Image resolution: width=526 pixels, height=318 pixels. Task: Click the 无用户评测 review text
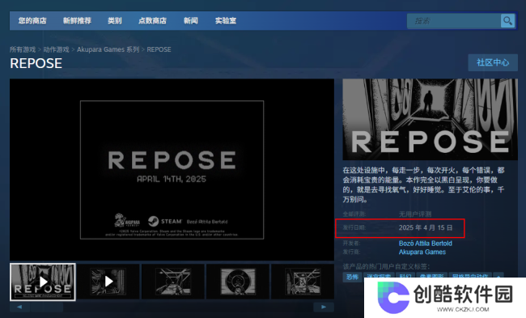(x=415, y=214)
